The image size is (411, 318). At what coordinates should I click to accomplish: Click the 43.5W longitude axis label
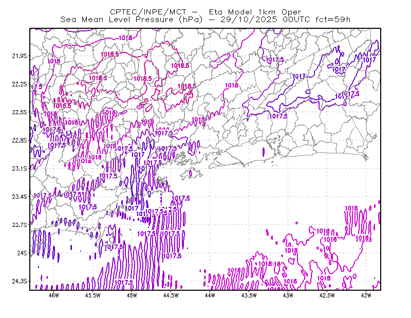pyautogui.click(x=249, y=295)
